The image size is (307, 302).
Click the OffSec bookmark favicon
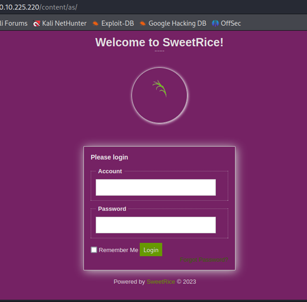point(215,23)
